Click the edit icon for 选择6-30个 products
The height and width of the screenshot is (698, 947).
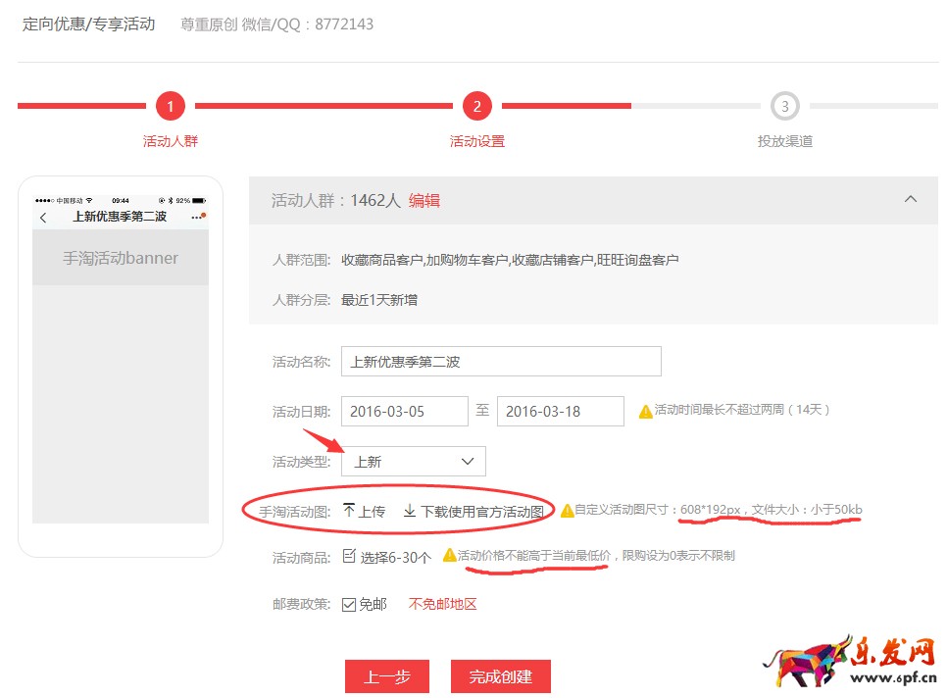349,557
